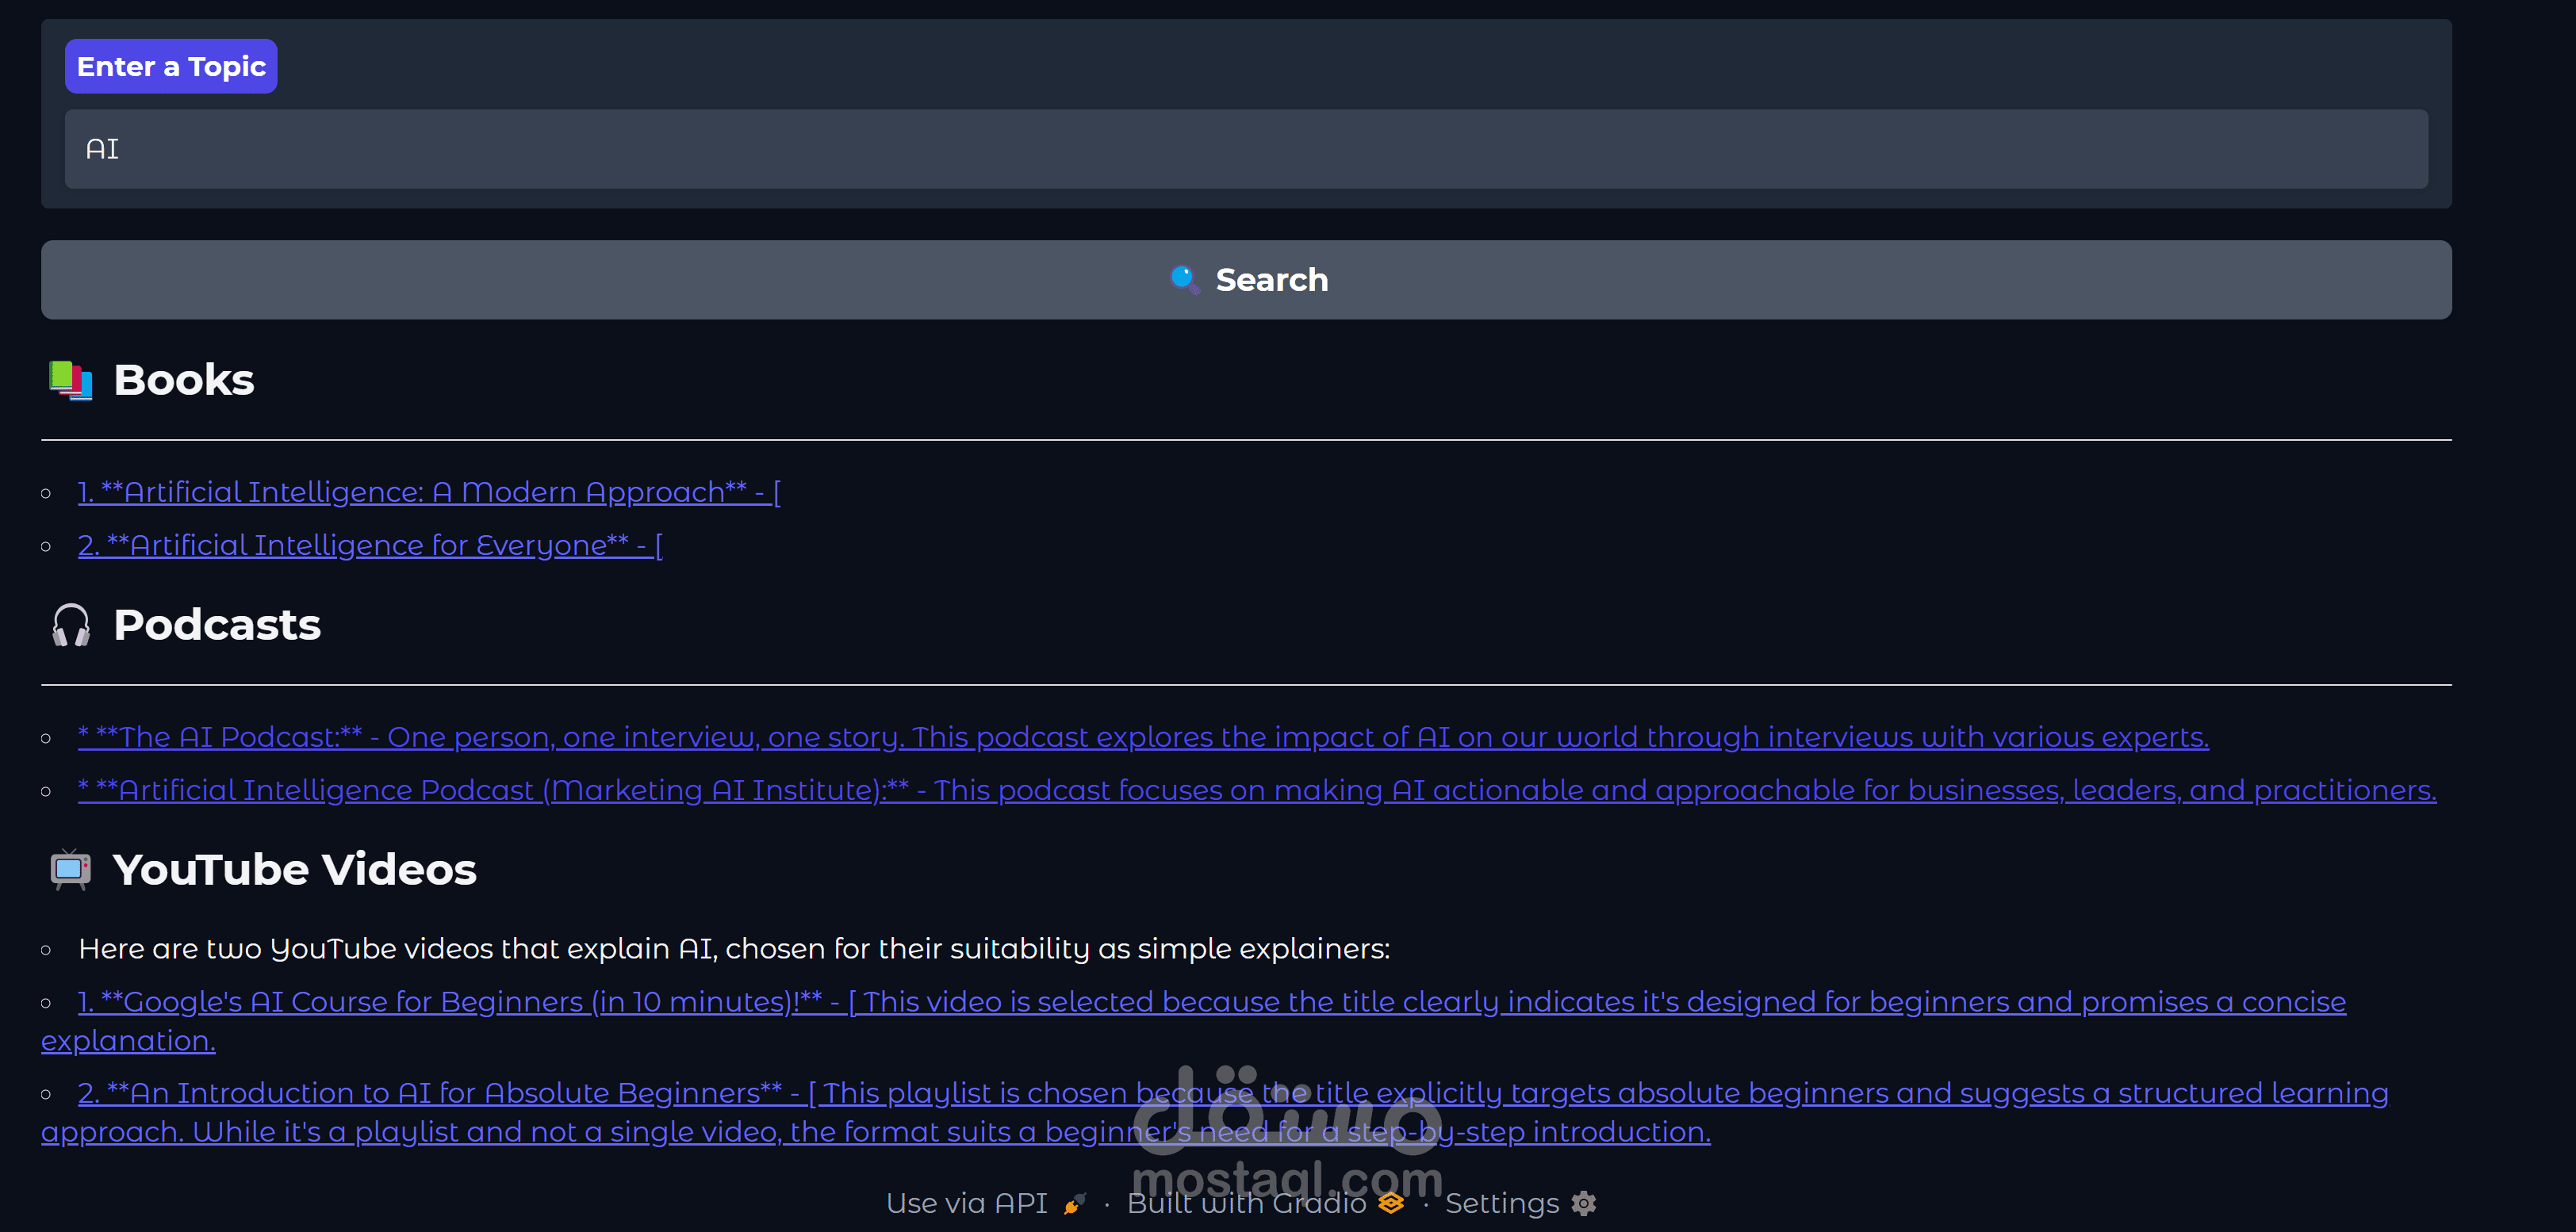Open the Artificial Intelligence: A Modern Approach link

click(x=430, y=492)
